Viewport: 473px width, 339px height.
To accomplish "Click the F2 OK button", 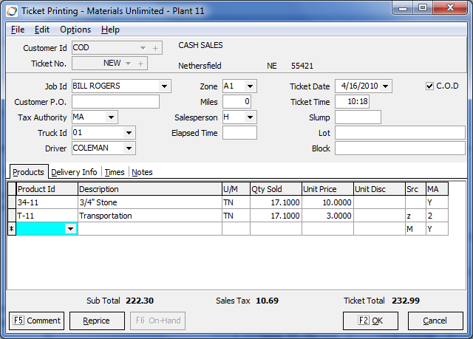I will [x=370, y=321].
